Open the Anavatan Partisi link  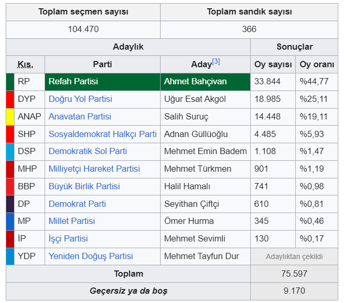[x=80, y=116]
